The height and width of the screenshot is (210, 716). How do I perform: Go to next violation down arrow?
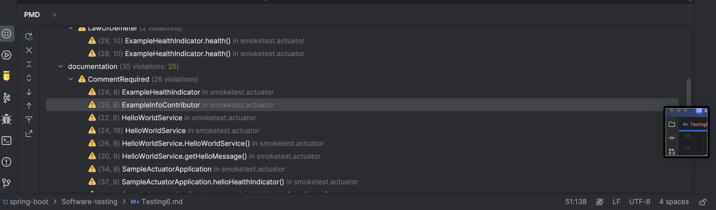(29, 92)
